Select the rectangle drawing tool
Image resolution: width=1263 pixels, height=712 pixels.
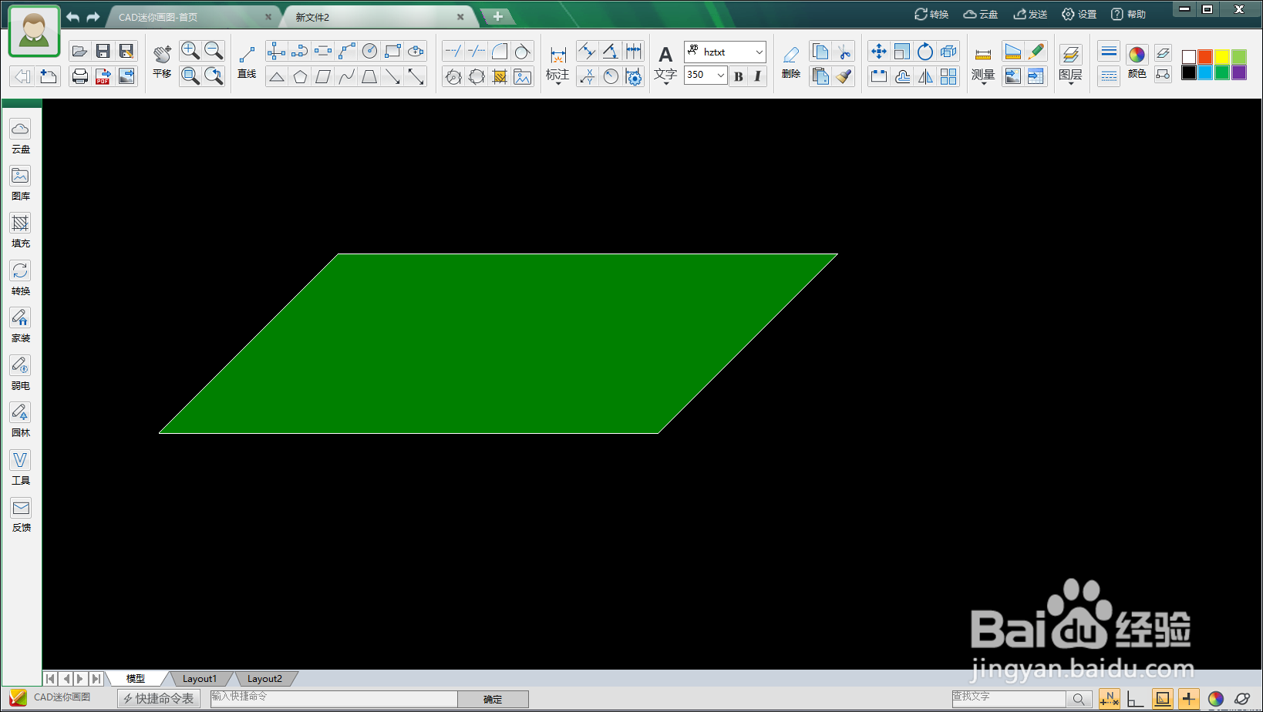(392, 52)
